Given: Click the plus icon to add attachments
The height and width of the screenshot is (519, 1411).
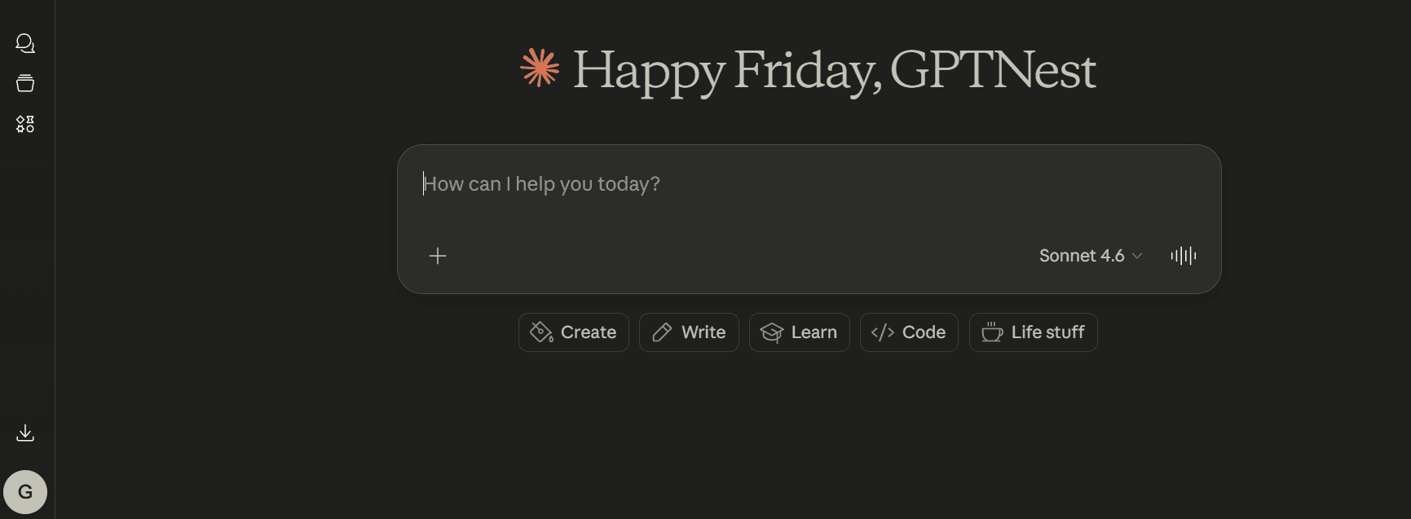Looking at the screenshot, I should tap(438, 256).
